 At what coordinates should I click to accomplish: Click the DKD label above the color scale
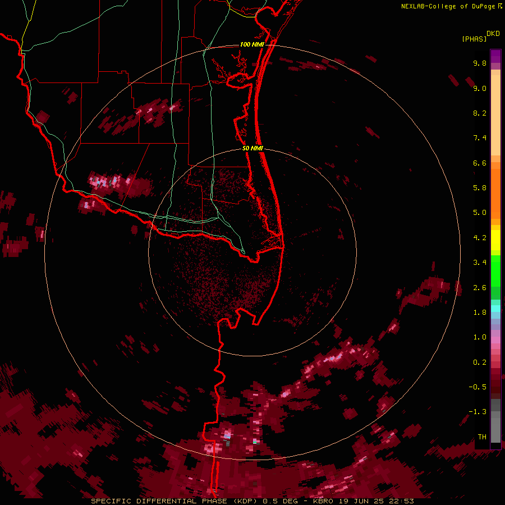(x=493, y=34)
